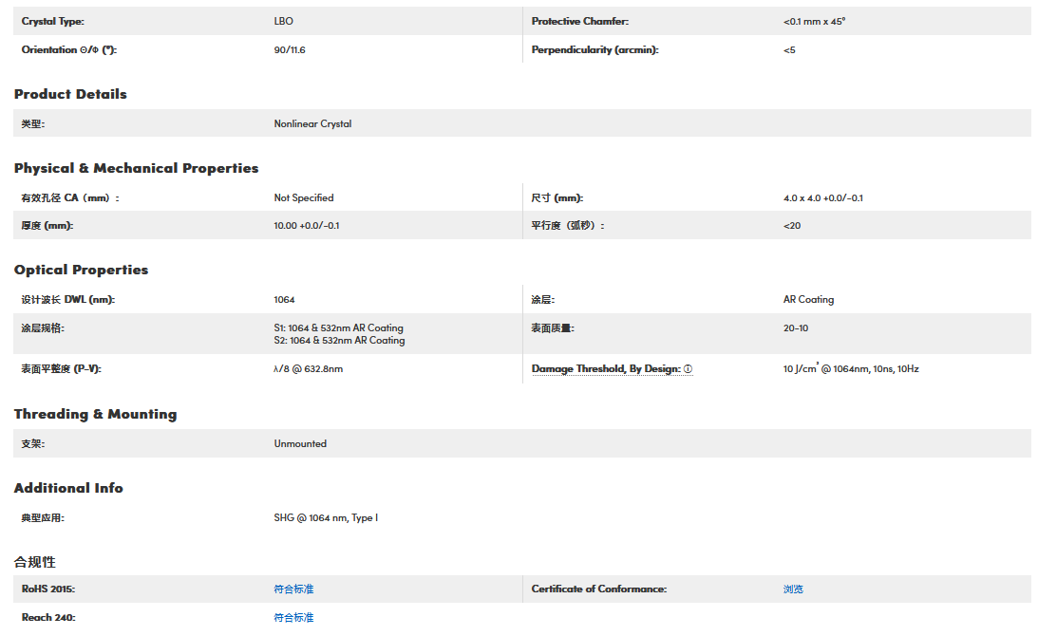Click 浏览 link for Certificate of Conformance
The height and width of the screenshot is (636, 1038).
tap(793, 589)
